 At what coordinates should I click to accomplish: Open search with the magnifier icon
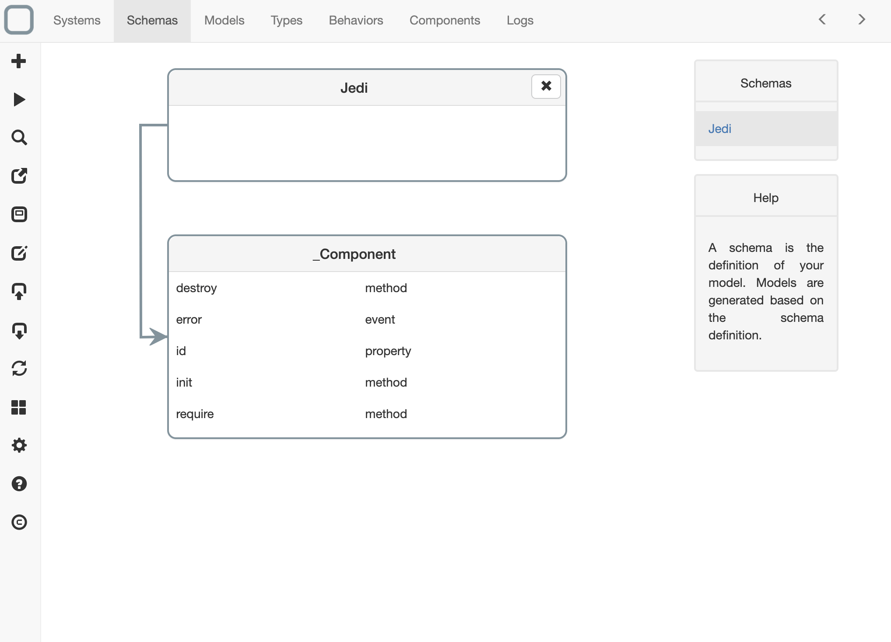tap(19, 138)
